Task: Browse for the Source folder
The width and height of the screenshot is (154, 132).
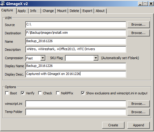Action: point(139,24)
